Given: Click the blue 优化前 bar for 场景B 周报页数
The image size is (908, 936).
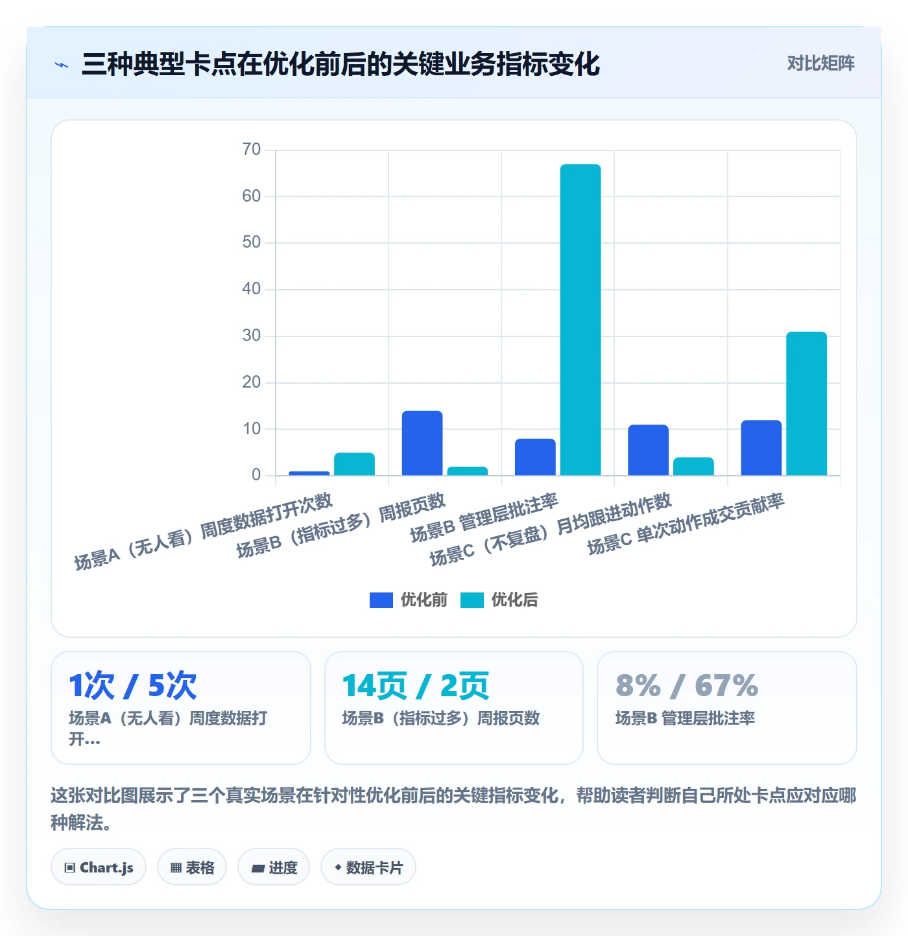Looking at the screenshot, I should (422, 443).
